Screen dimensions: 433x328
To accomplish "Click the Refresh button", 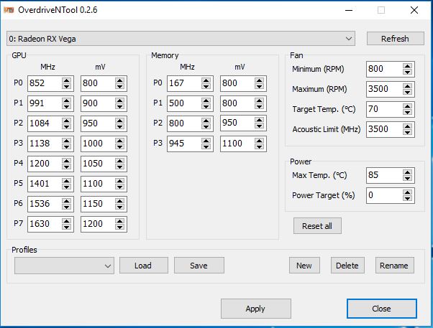I will [395, 39].
